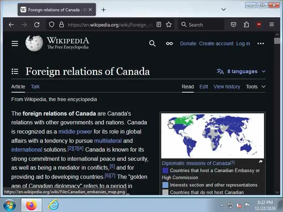The width and height of the screenshot is (283, 212).
Task: Click the dark blue embassy legend swatch
Action: coord(165,170)
